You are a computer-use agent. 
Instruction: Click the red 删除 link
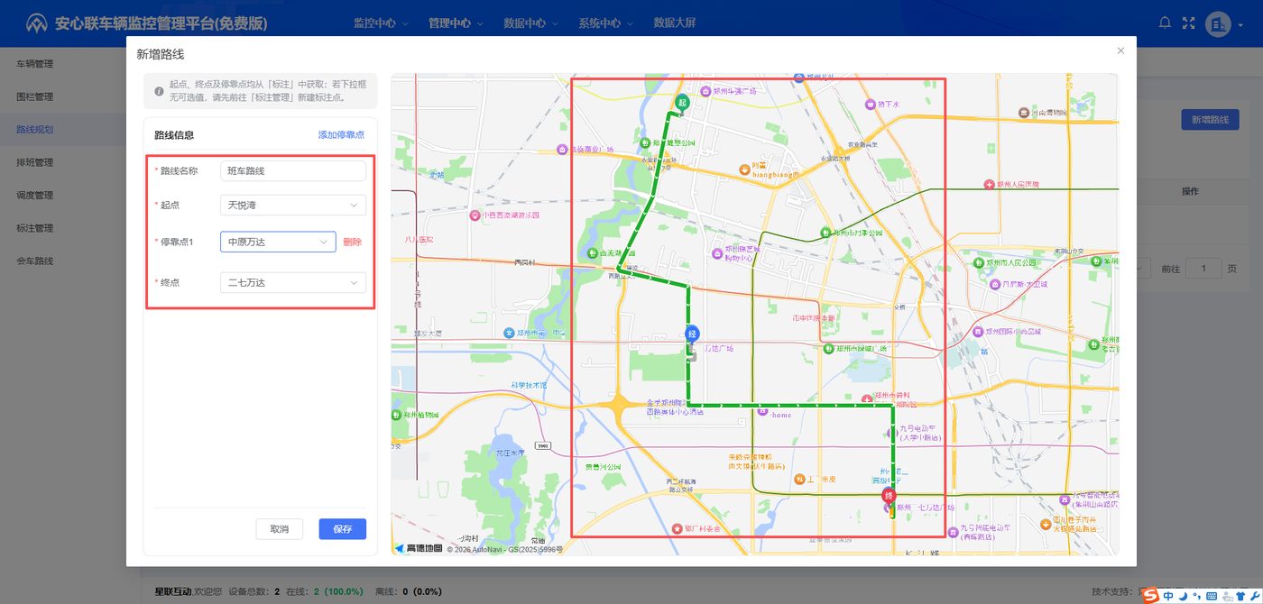coord(353,242)
